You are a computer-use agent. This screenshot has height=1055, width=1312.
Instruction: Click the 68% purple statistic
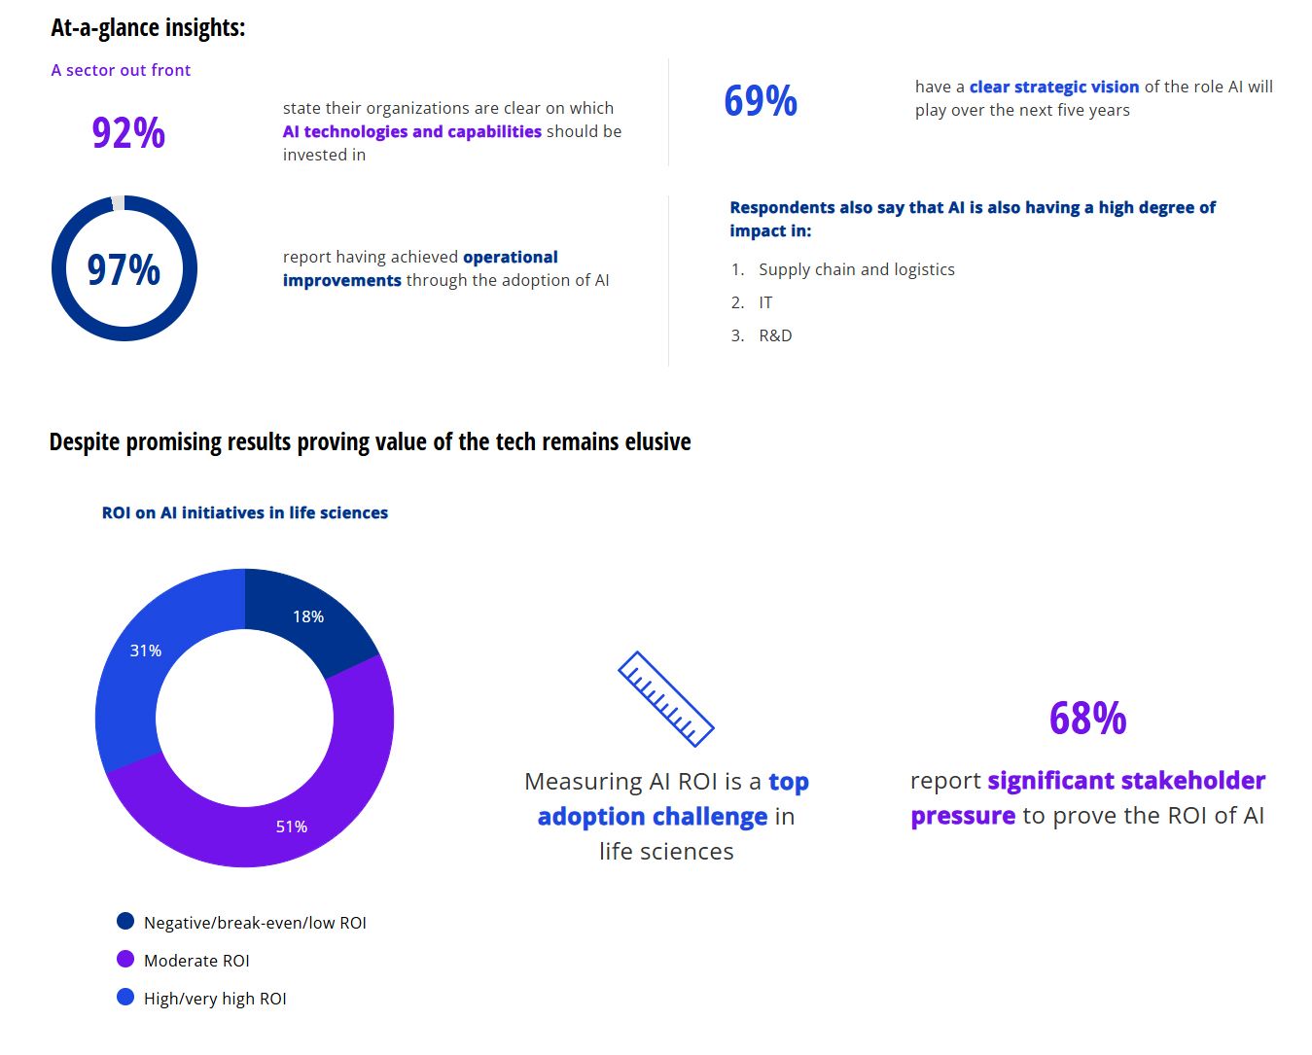coord(1087,719)
